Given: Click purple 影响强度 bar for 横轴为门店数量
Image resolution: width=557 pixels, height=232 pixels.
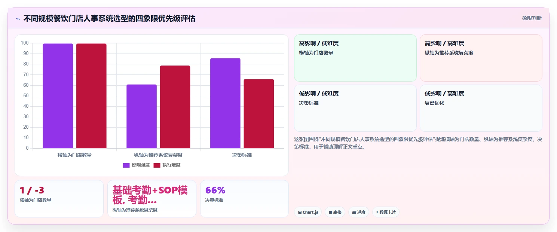Looking at the screenshot, I should (58, 96).
